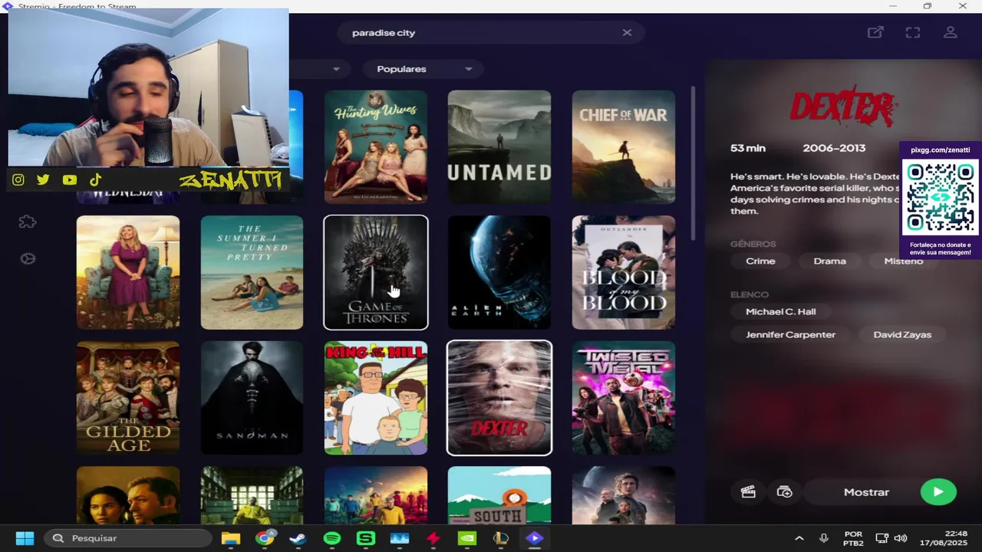Open poster of woman in purple dress
Screen dimensions: 982x552
pyautogui.click(x=128, y=272)
